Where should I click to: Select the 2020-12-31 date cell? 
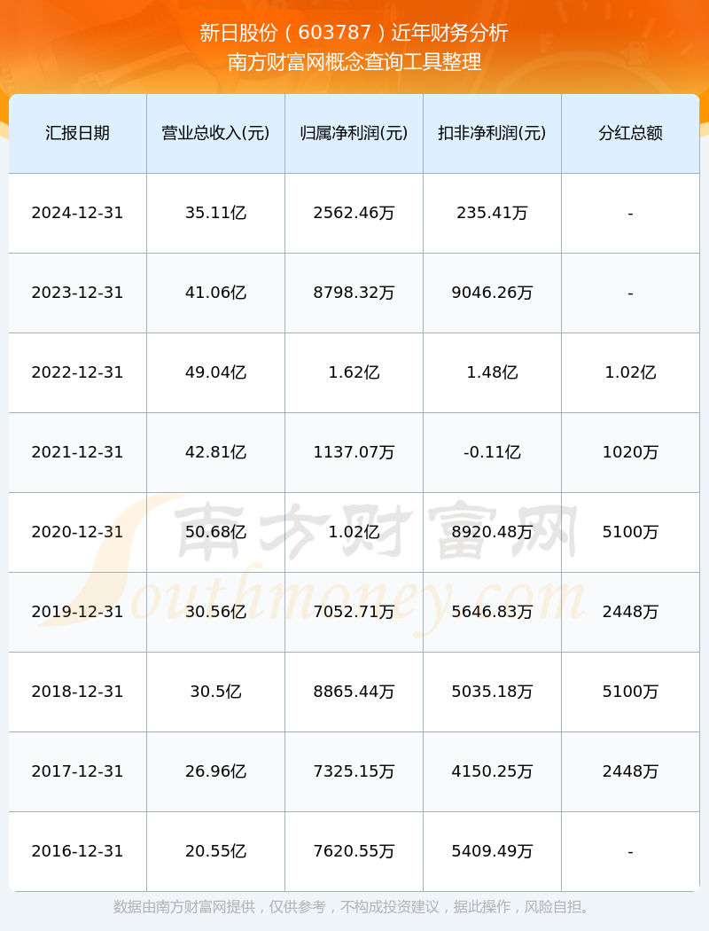(x=78, y=532)
